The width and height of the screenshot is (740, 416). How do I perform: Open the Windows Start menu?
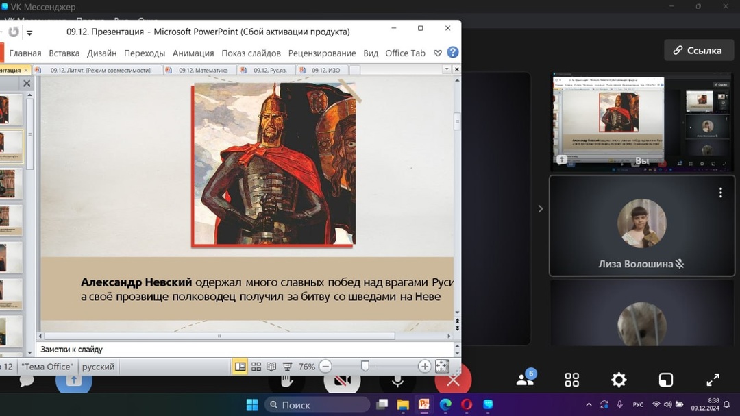pos(252,404)
